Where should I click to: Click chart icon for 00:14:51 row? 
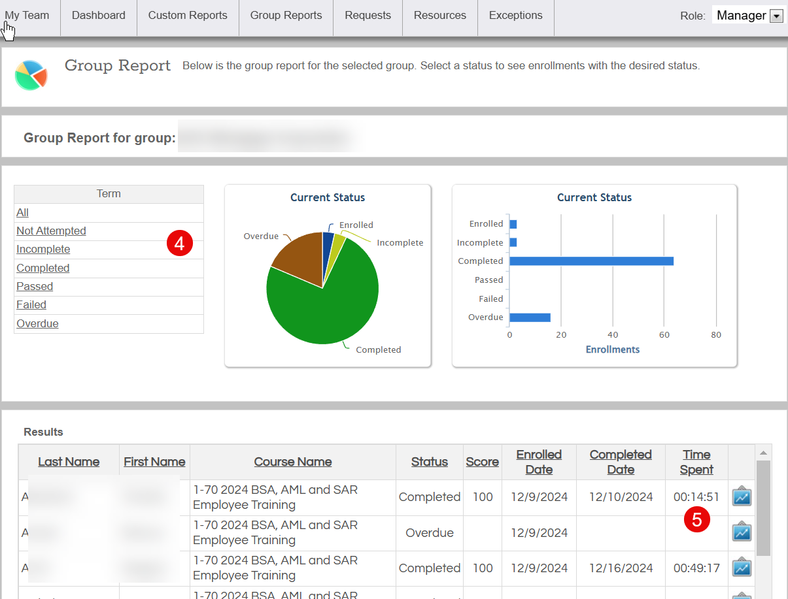point(742,497)
